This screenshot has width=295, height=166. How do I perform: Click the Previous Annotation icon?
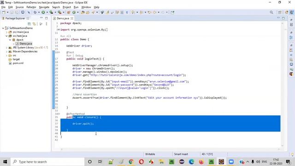pos(142,12)
